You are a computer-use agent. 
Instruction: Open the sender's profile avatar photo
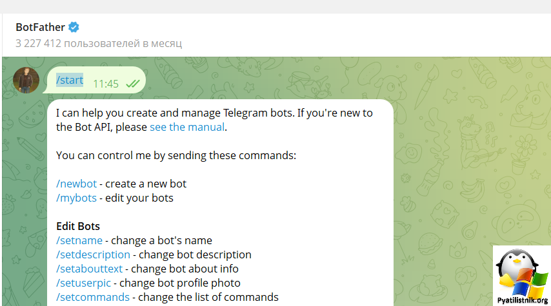tap(26, 80)
